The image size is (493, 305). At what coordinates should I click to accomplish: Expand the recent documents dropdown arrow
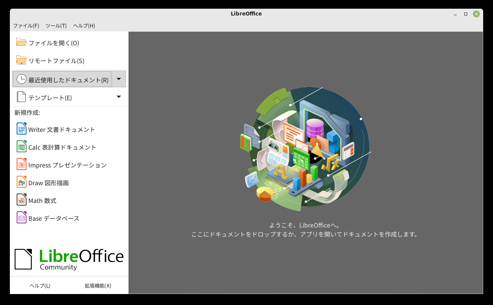click(x=119, y=79)
